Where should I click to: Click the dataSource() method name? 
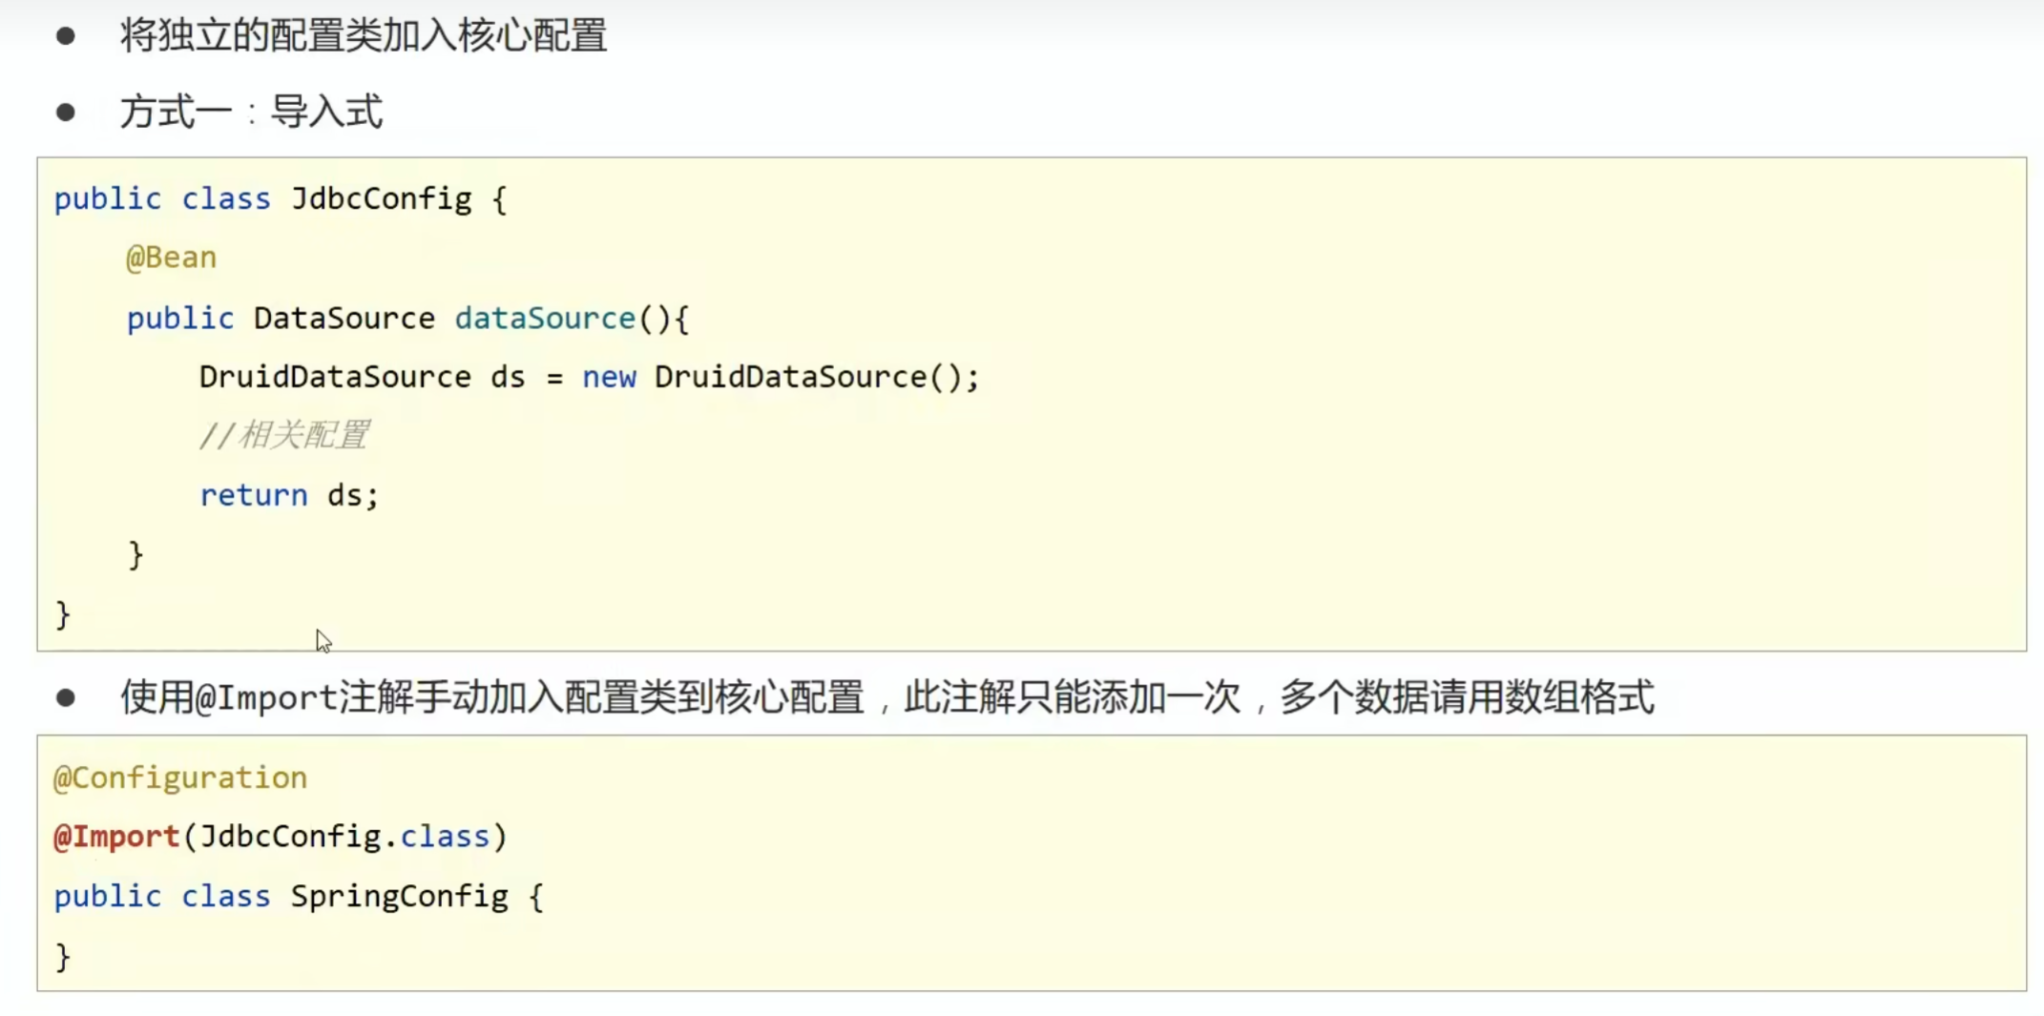pos(545,318)
